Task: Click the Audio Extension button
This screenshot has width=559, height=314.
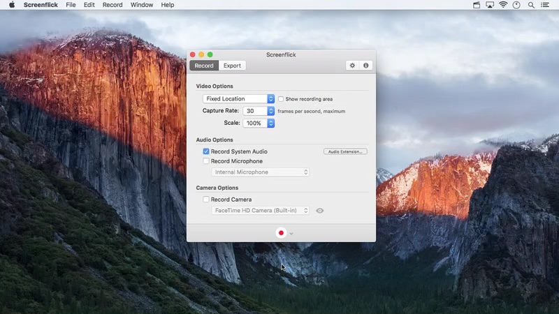Action: (345, 151)
